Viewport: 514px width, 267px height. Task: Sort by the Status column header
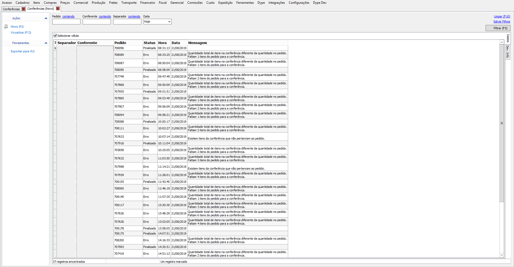(150, 43)
